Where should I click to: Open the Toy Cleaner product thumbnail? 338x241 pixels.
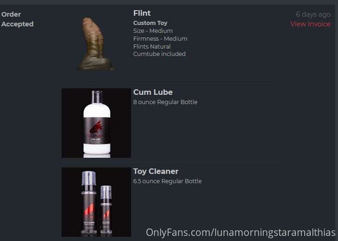[x=96, y=202]
